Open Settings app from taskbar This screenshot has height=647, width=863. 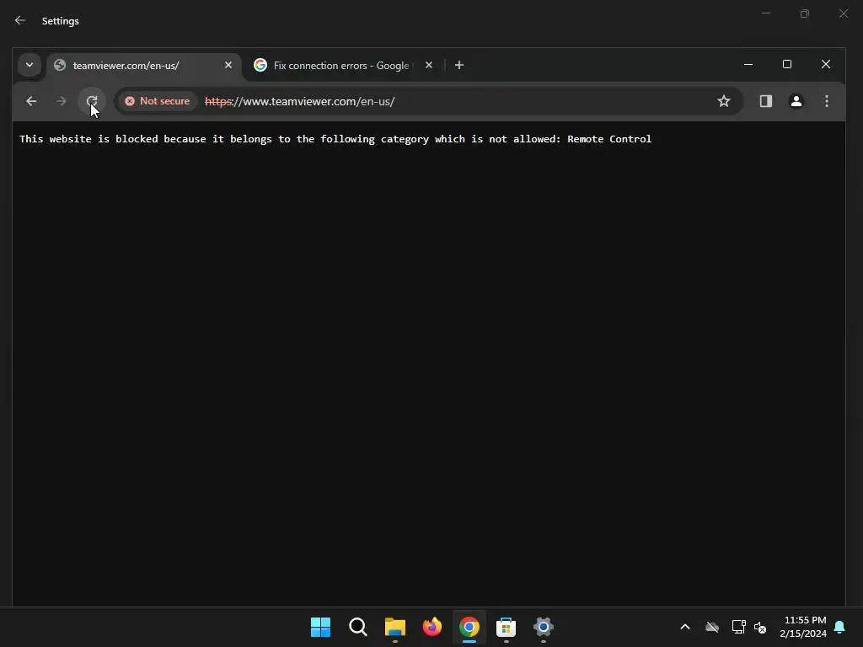coord(544,627)
